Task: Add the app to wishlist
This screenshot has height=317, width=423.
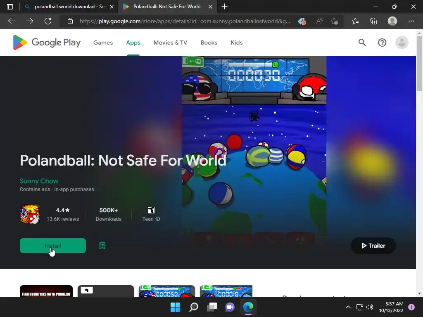Action: point(102,246)
